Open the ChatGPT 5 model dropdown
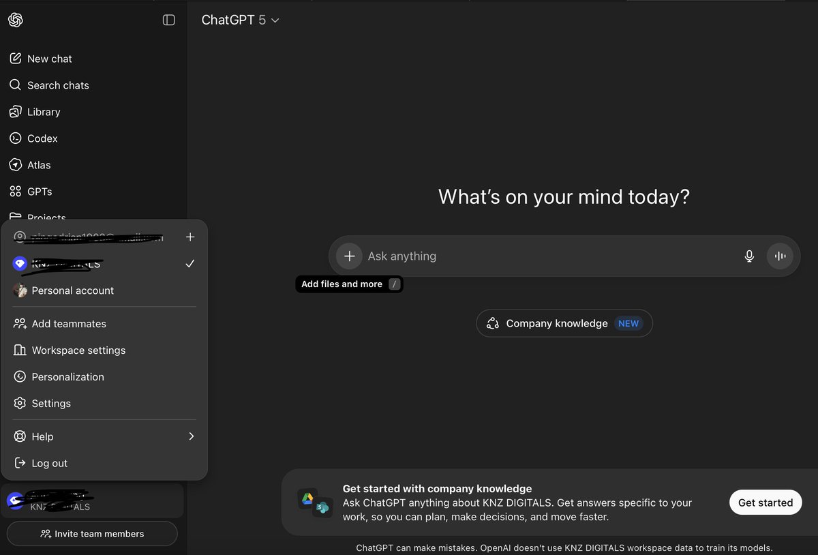The width and height of the screenshot is (818, 555). [241, 20]
